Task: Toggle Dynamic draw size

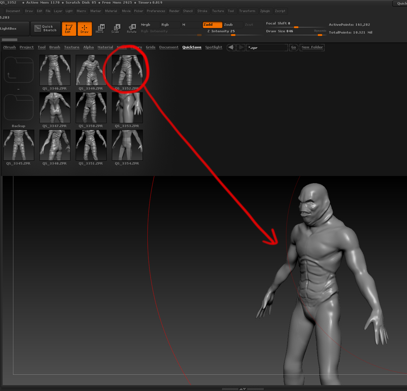Action: (320, 31)
